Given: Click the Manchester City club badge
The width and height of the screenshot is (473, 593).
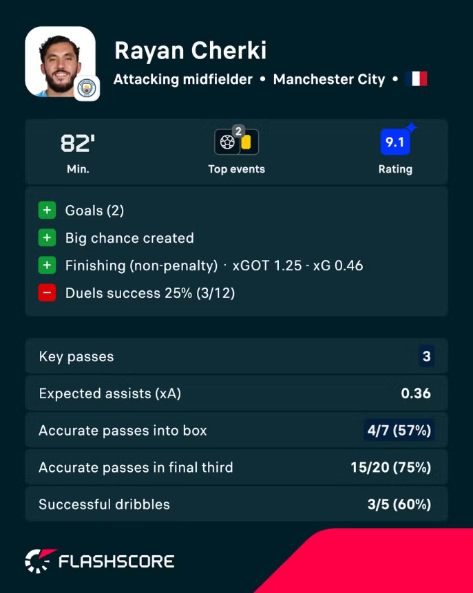Looking at the screenshot, I should (87, 89).
